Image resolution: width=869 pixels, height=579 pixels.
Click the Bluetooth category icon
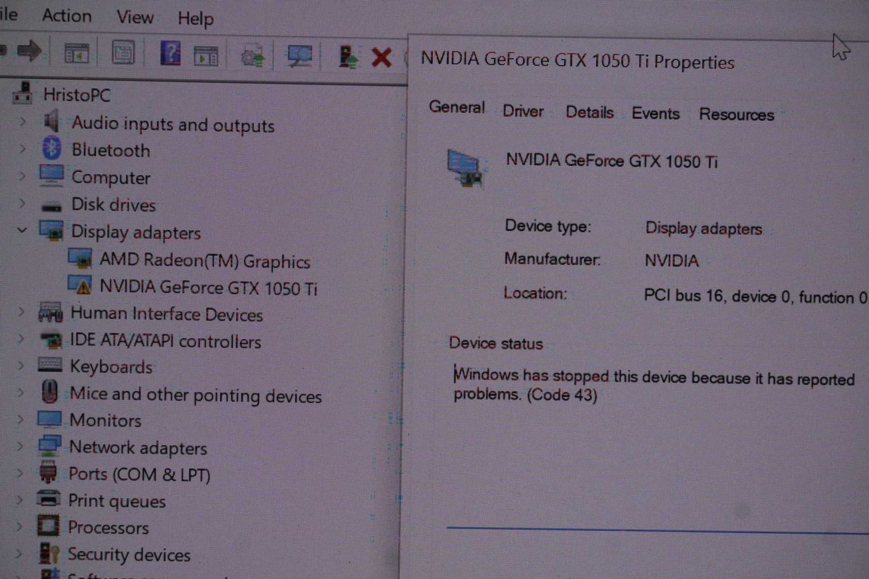tap(51, 148)
